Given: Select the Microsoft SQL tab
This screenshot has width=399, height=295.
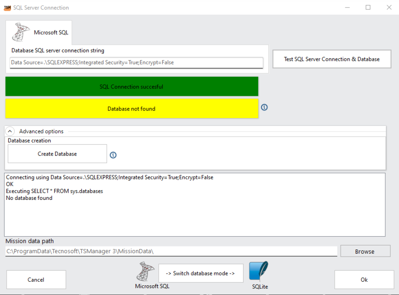Looking at the screenshot, I should (39, 32).
